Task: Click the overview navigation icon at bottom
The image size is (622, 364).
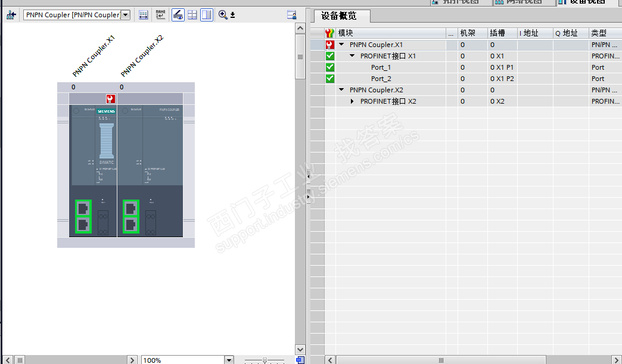Action: [x=300, y=360]
